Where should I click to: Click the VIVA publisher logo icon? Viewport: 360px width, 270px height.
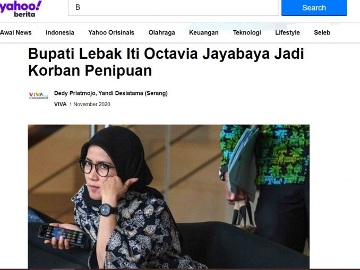39,95
